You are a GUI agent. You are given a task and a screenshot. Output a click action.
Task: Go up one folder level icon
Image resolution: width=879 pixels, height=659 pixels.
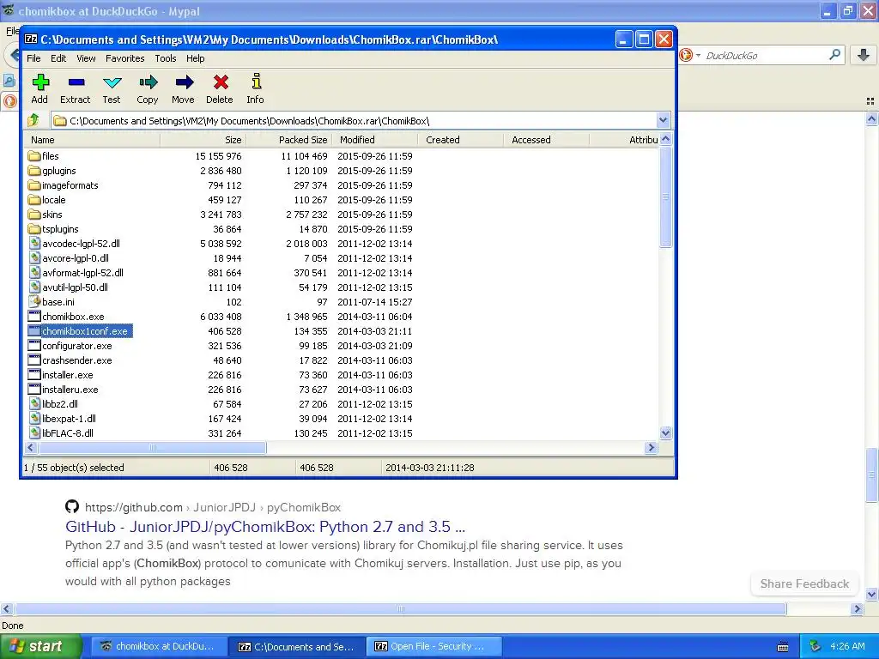pyautogui.click(x=33, y=120)
